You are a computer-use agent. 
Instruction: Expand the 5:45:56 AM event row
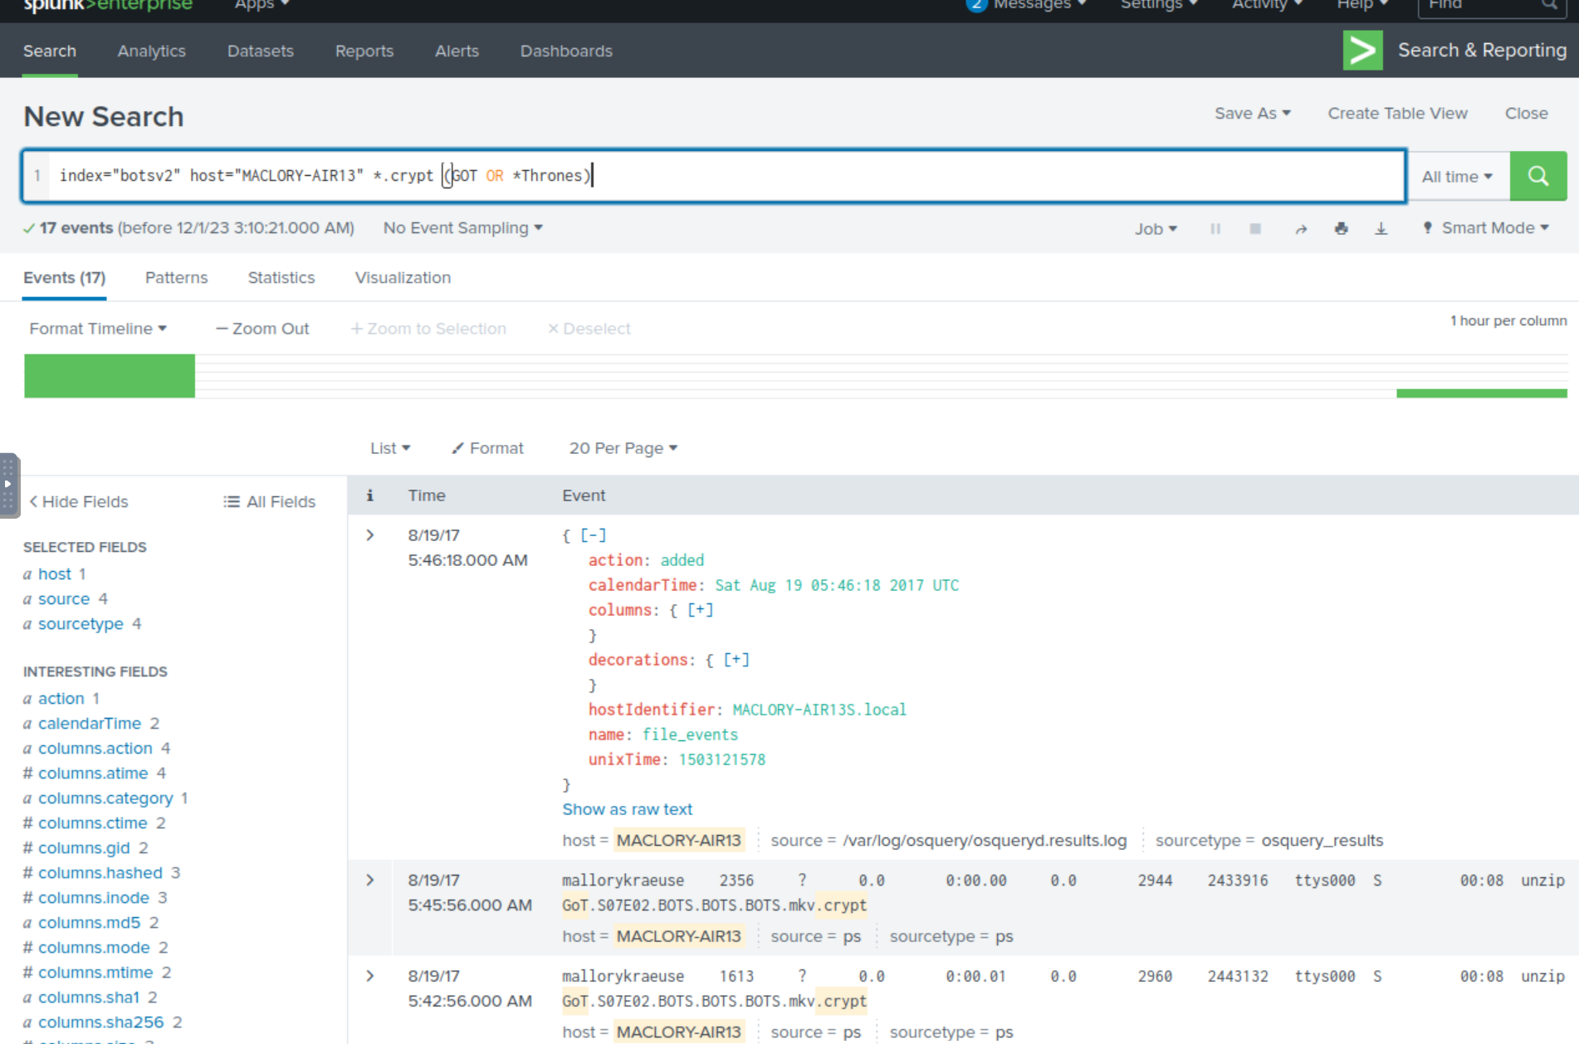[x=370, y=880]
